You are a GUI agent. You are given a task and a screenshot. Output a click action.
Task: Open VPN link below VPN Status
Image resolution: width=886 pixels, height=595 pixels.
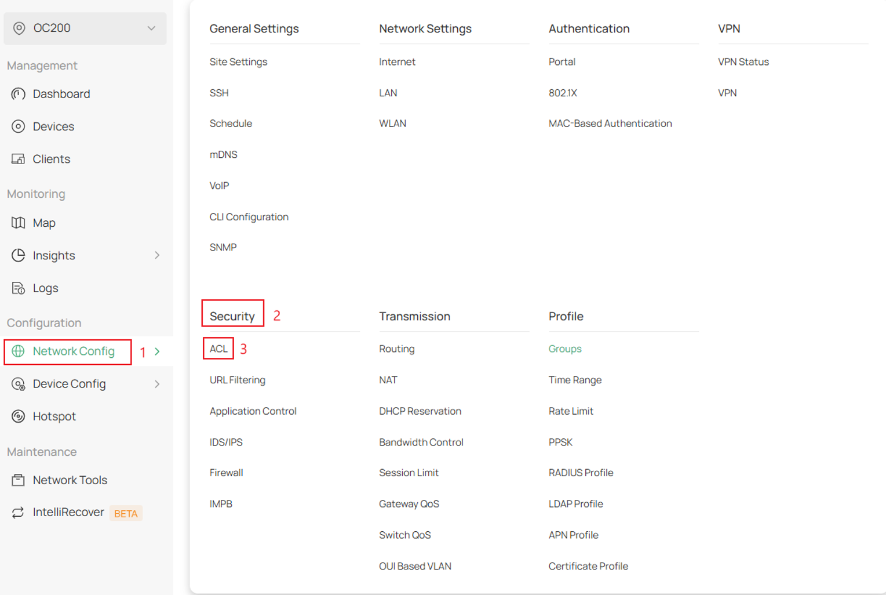coord(727,93)
